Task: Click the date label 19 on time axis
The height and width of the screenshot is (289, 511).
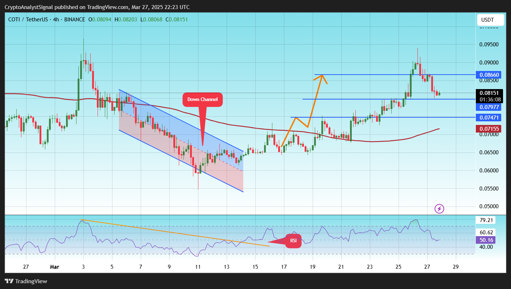Action: 313,267
